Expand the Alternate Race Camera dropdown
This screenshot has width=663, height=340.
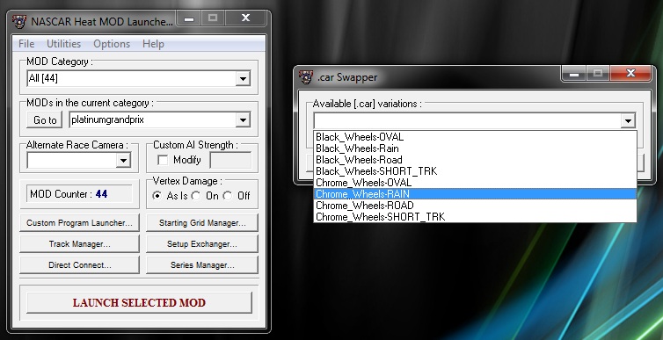[x=123, y=161]
